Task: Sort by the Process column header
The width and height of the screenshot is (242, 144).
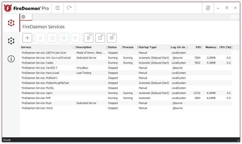Action: click(130, 47)
